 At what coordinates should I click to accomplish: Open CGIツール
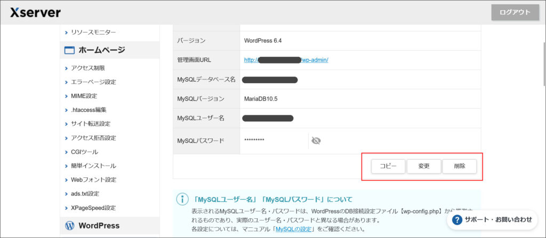click(x=84, y=152)
